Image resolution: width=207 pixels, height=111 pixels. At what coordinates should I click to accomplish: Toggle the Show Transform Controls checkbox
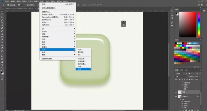[26, 5]
